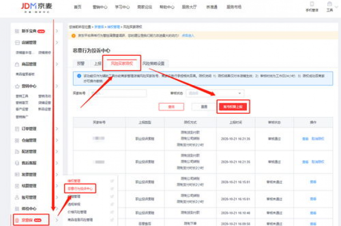Image resolution: width=341 pixels, height=226 pixels.
Task: Open 服务大厅 in top navigation
Action: coord(189,7)
